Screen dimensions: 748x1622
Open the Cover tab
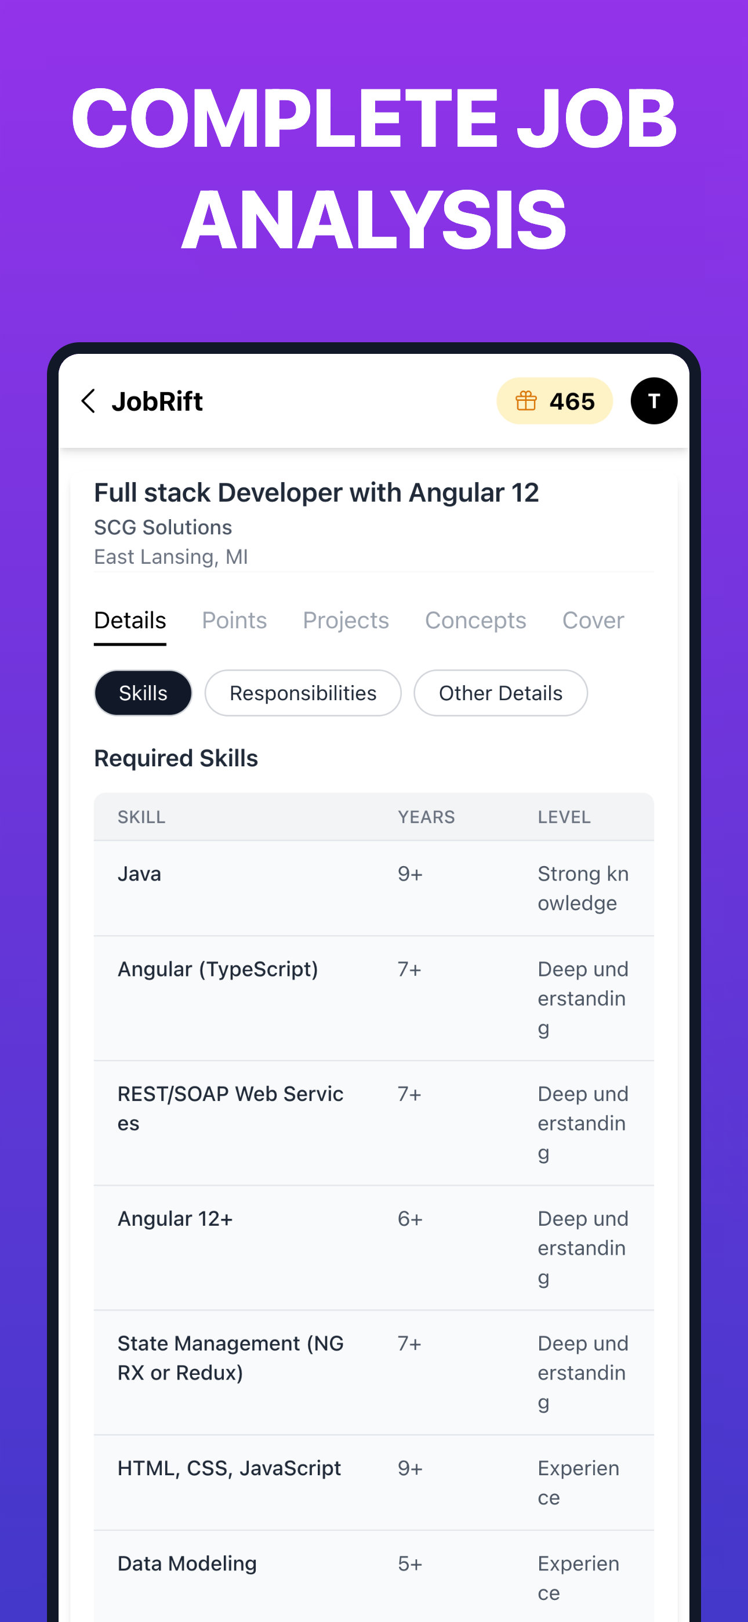(593, 621)
